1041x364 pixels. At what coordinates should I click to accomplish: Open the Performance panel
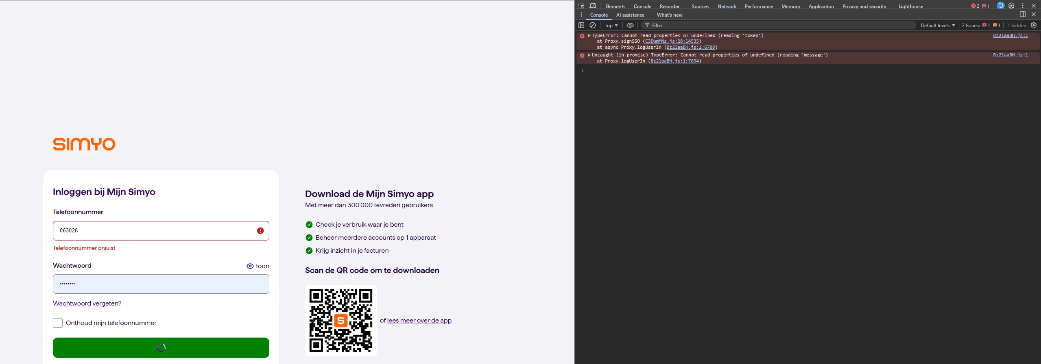click(759, 6)
